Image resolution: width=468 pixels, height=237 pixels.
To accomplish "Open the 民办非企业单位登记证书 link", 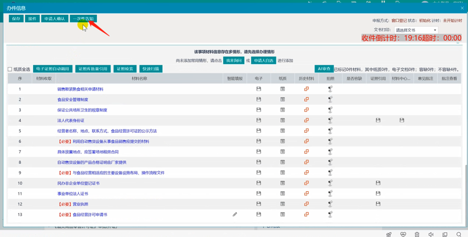I will (x=78, y=183).
